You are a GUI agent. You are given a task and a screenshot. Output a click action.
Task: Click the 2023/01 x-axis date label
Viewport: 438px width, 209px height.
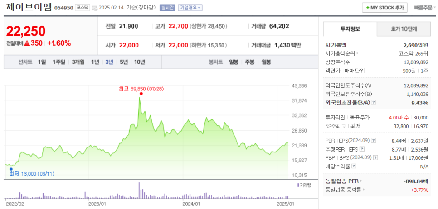tap(97, 204)
